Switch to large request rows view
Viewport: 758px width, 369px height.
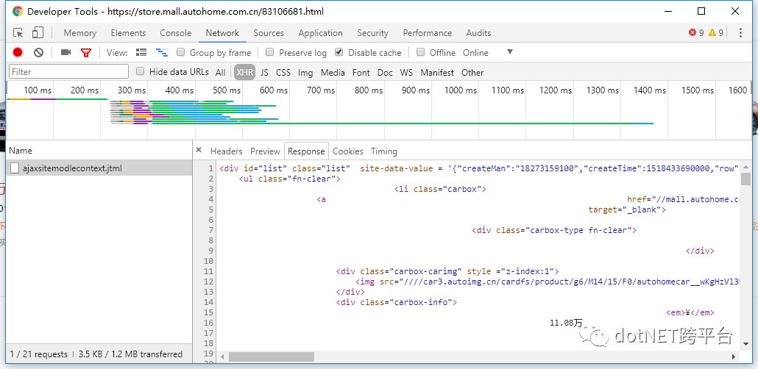tap(141, 52)
